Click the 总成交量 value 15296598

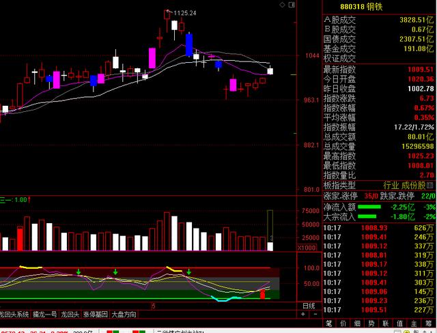418,147
